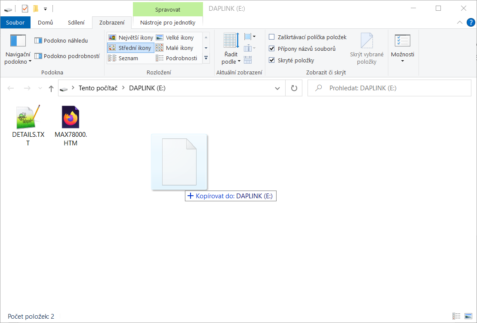Click the DETAILS.TXT file name
The height and width of the screenshot is (323, 477).
pyautogui.click(x=28, y=138)
